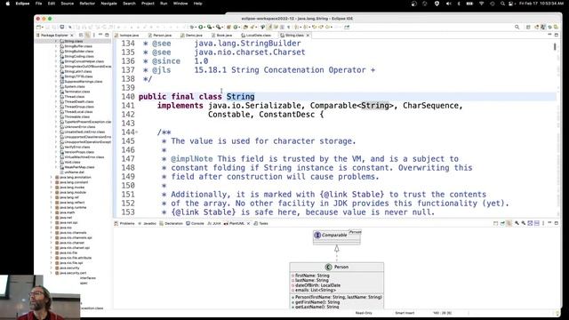Expand StringBuilder.class tree node

[x=56, y=52]
